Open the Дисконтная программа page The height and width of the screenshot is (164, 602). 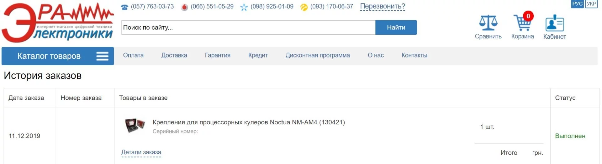pyautogui.click(x=318, y=55)
